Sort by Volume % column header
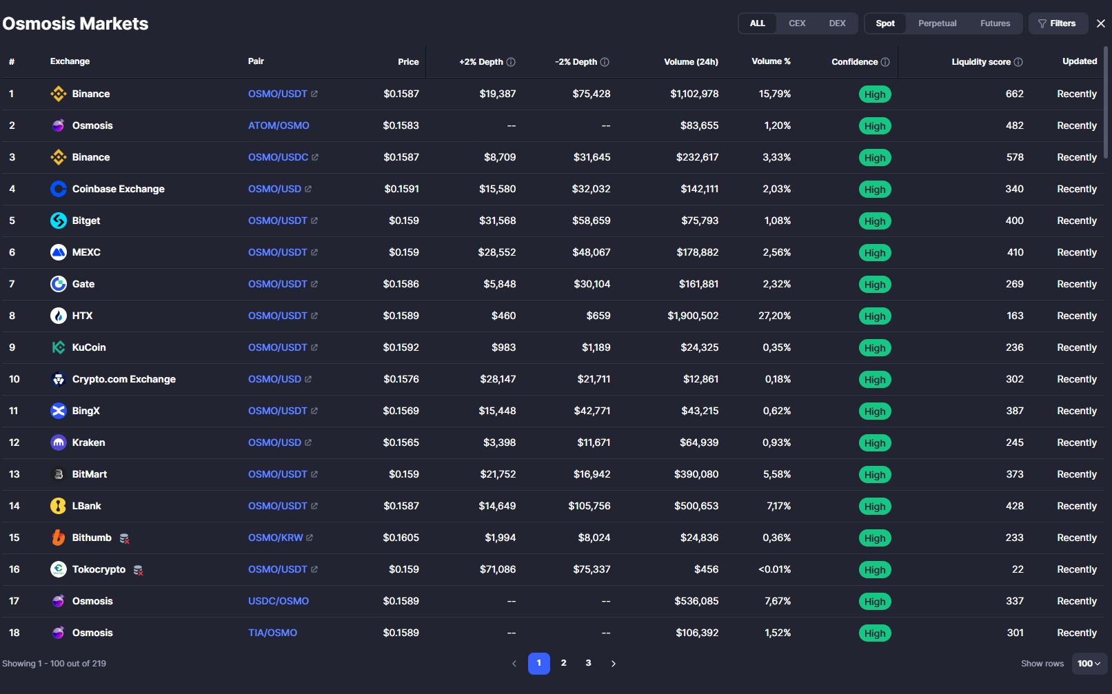The image size is (1112, 694). (771, 61)
